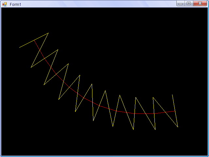Click the third peak of the yellow zigzag
Viewport: 209px width, 157px height.
click(68, 64)
